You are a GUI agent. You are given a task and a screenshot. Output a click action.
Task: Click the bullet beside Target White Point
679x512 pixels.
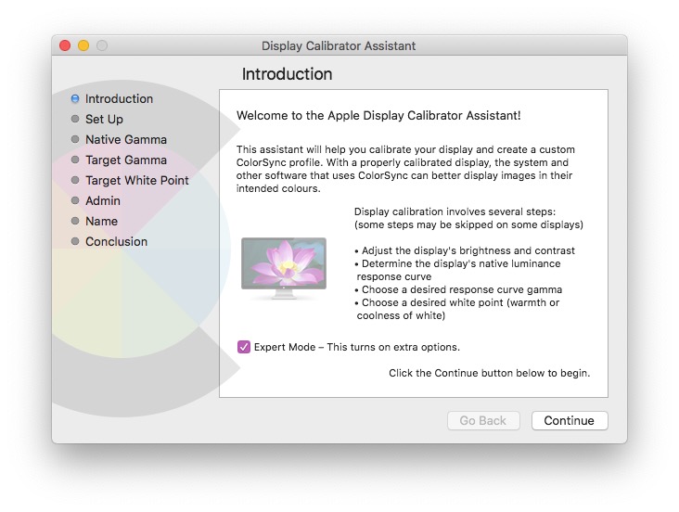pos(75,180)
